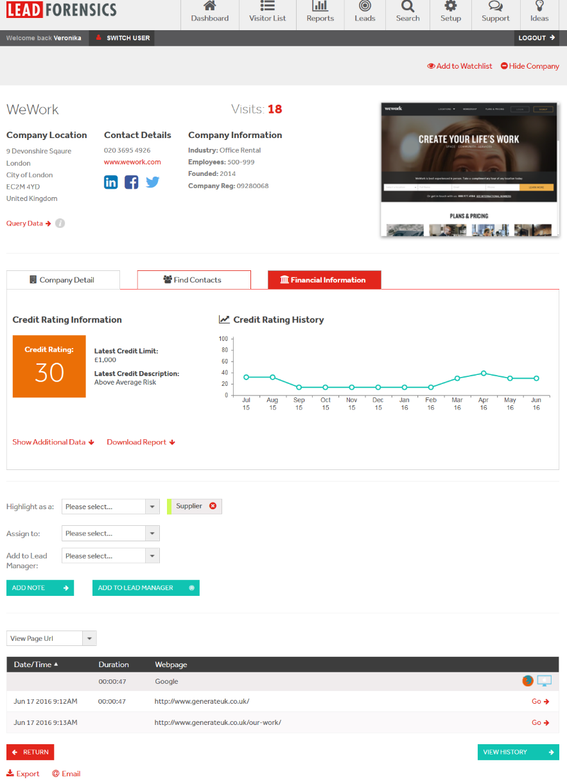This screenshot has width=567, height=784.
Task: Click the Visits count 18
Action: tap(275, 109)
